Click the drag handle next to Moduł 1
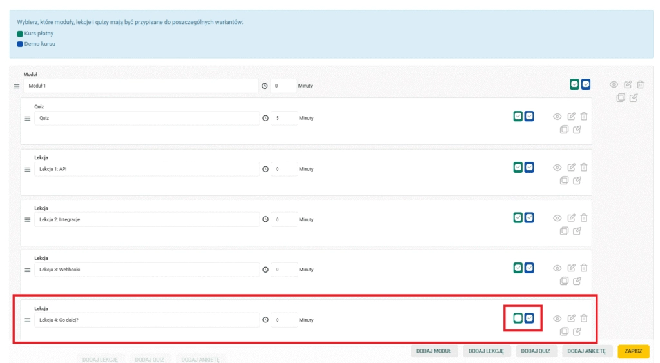 [x=17, y=86]
